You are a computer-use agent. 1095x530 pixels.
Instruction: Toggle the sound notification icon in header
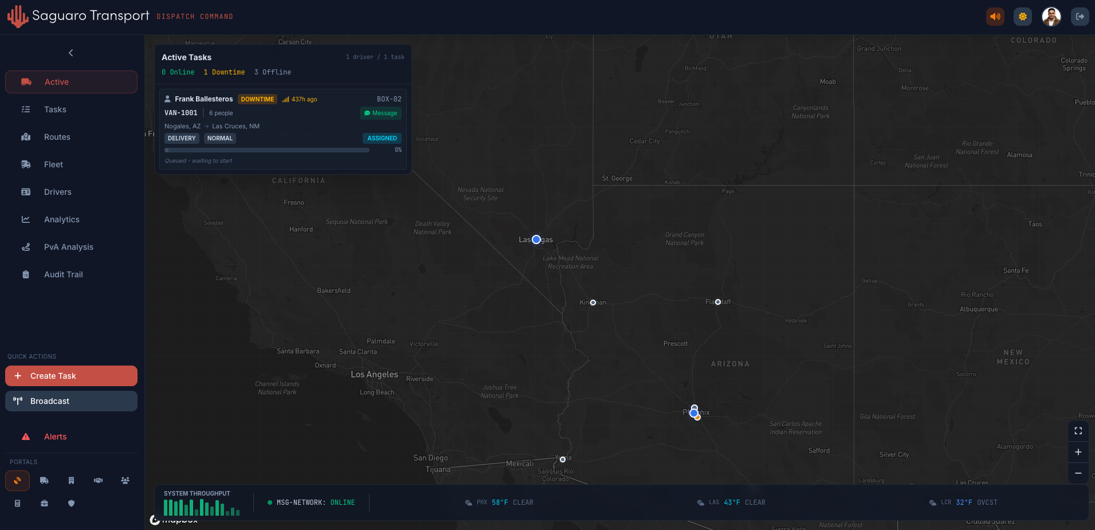pos(995,17)
